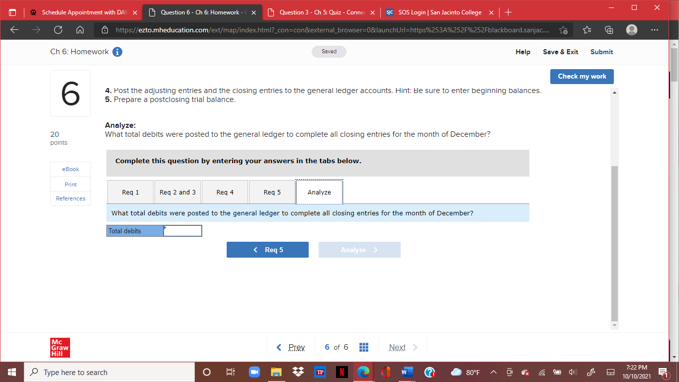
Task: Launch Dropbox from the taskbar
Action: tap(298, 372)
